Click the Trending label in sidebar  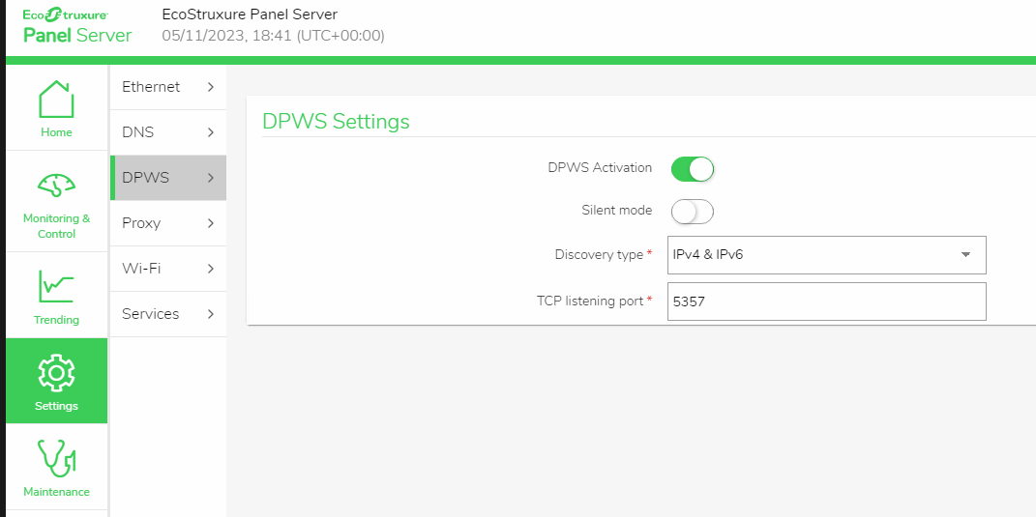pos(56,320)
